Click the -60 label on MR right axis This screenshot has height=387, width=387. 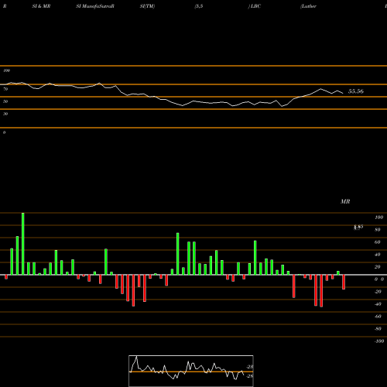[378, 317]
